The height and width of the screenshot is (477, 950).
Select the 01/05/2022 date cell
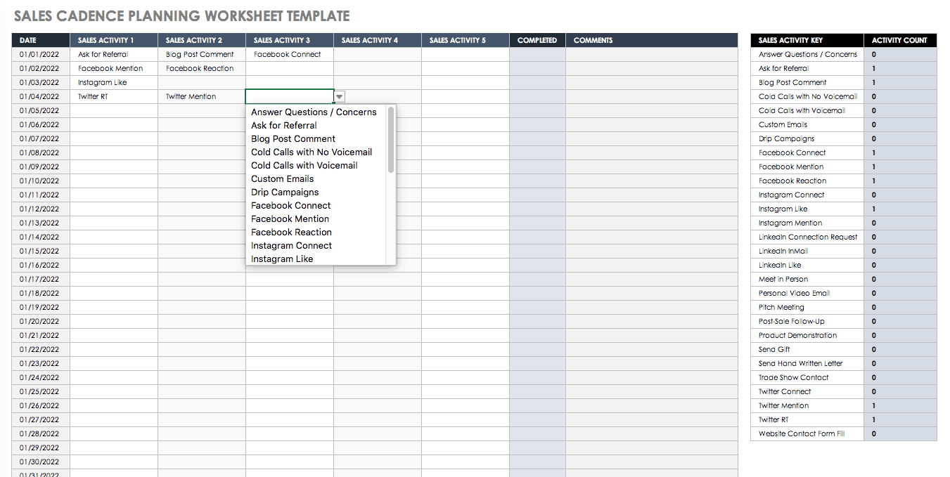40,111
